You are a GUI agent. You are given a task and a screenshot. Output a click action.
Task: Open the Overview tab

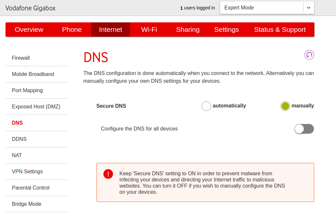click(x=29, y=30)
